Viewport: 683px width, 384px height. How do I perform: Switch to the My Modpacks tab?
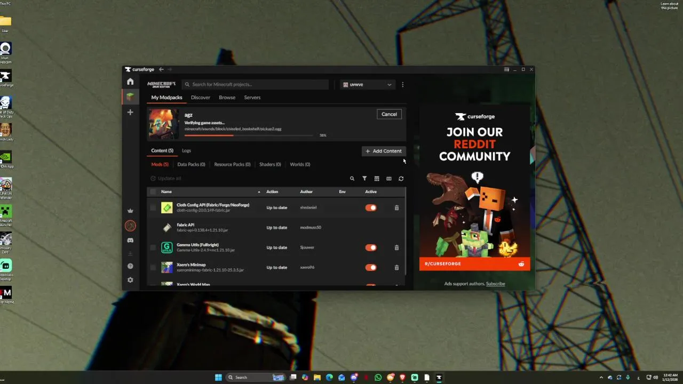click(166, 98)
